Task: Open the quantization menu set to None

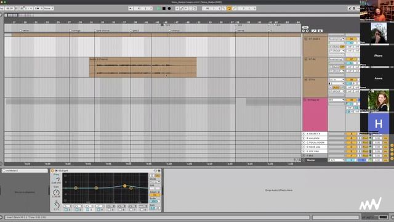Action: [49, 8]
